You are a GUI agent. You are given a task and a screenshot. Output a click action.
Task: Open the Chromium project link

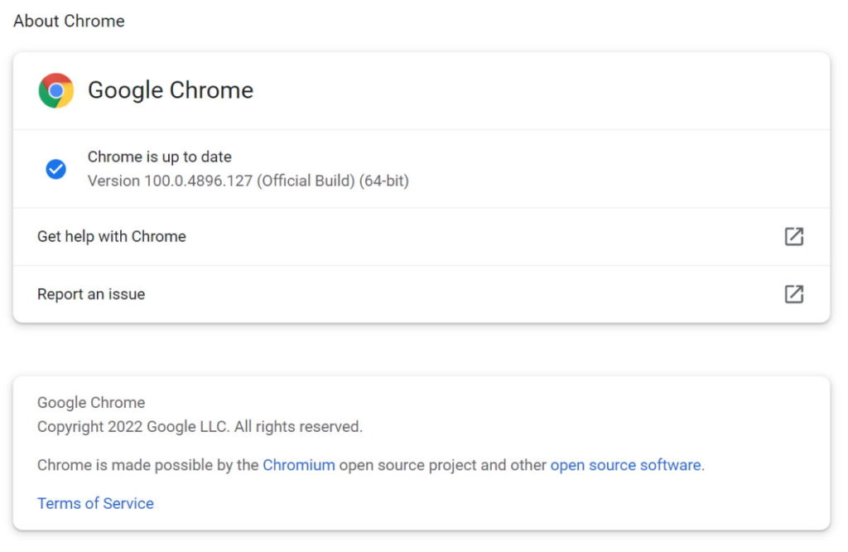click(x=299, y=465)
